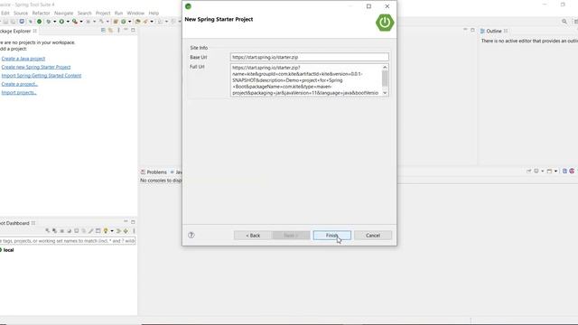
Task: Open the External Tools dropdown arrow
Action: (81, 22)
